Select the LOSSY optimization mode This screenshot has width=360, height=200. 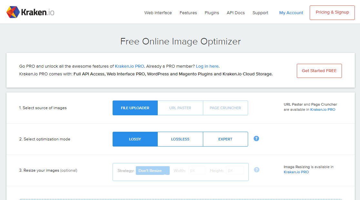point(135,139)
